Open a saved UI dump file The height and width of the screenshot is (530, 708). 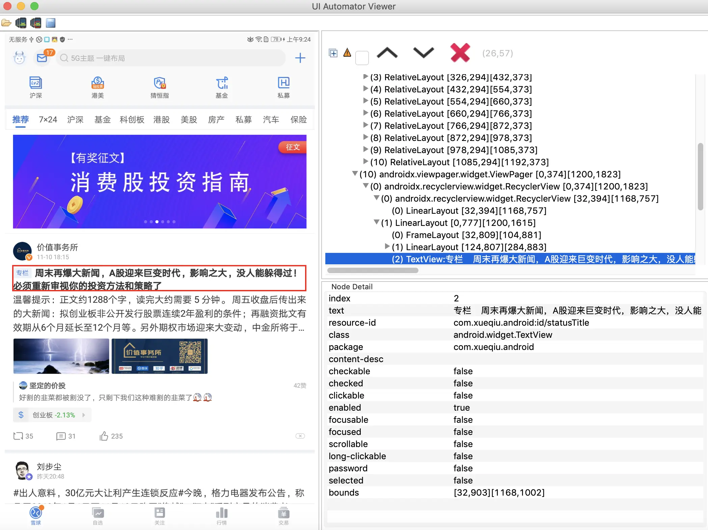tap(6, 23)
